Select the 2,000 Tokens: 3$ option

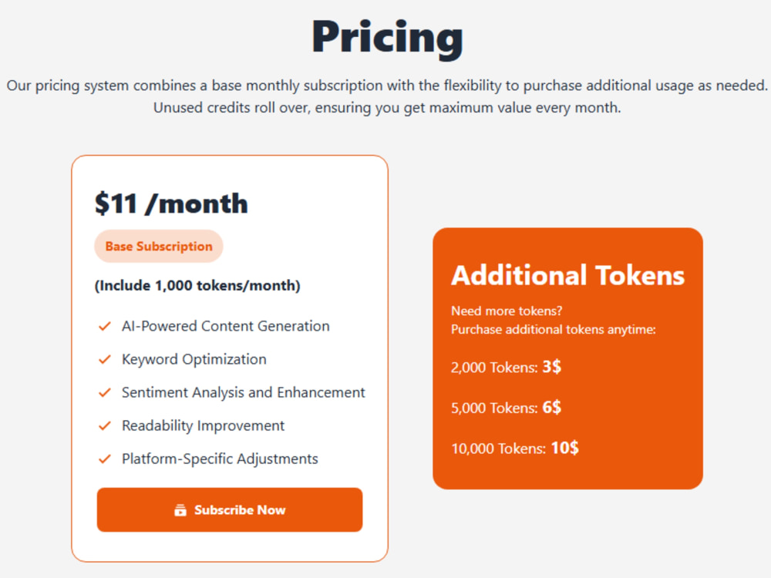506,367
